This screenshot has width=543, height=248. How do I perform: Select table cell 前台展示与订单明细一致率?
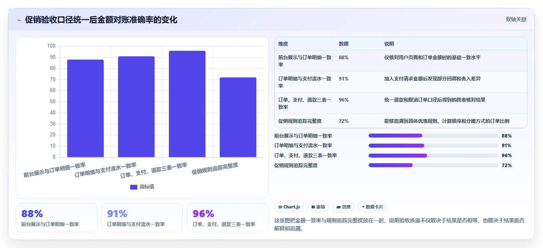pos(305,61)
